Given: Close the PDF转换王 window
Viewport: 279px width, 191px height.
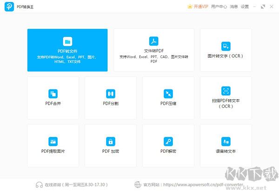Looking at the screenshot, I should point(272,7).
